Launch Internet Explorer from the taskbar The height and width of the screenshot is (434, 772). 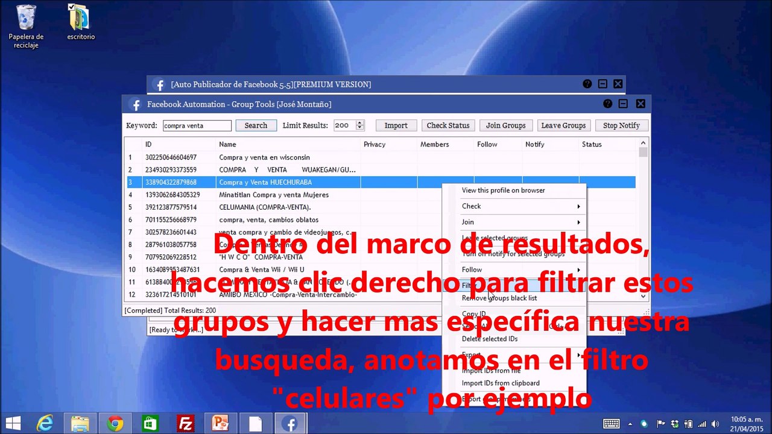45,424
